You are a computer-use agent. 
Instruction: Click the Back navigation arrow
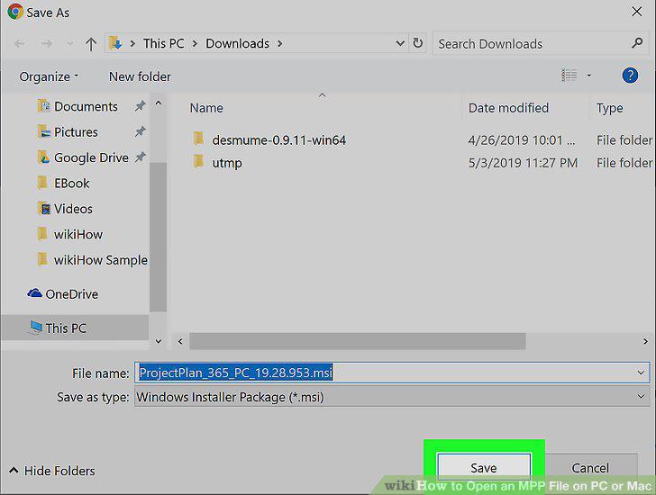[19, 43]
